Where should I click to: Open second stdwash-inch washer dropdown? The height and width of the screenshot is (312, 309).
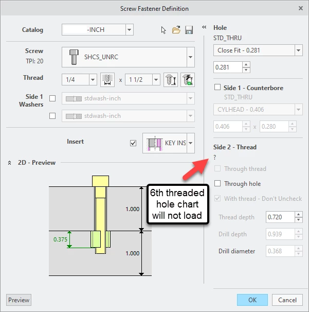point(191,116)
